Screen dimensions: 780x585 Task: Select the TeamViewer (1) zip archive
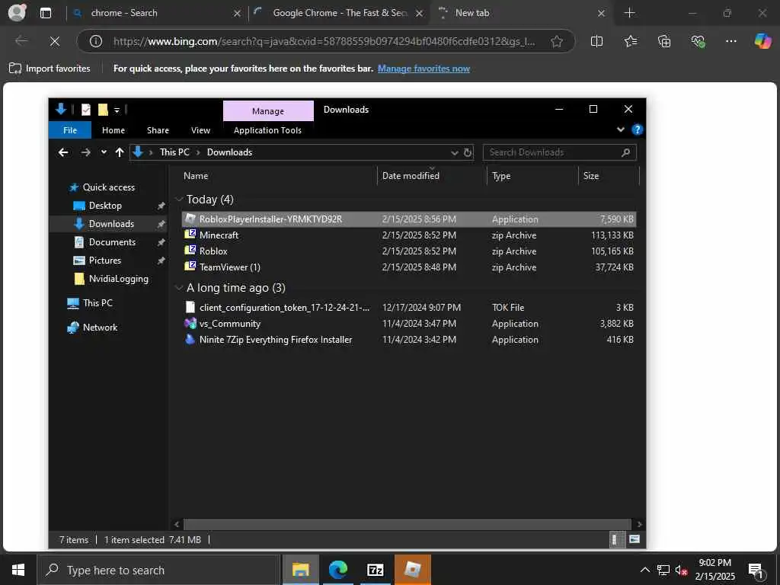pyautogui.click(x=409, y=267)
